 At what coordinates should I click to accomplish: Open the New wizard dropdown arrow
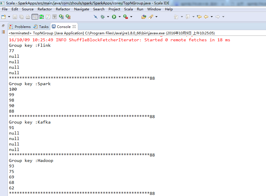(x=9, y=17)
